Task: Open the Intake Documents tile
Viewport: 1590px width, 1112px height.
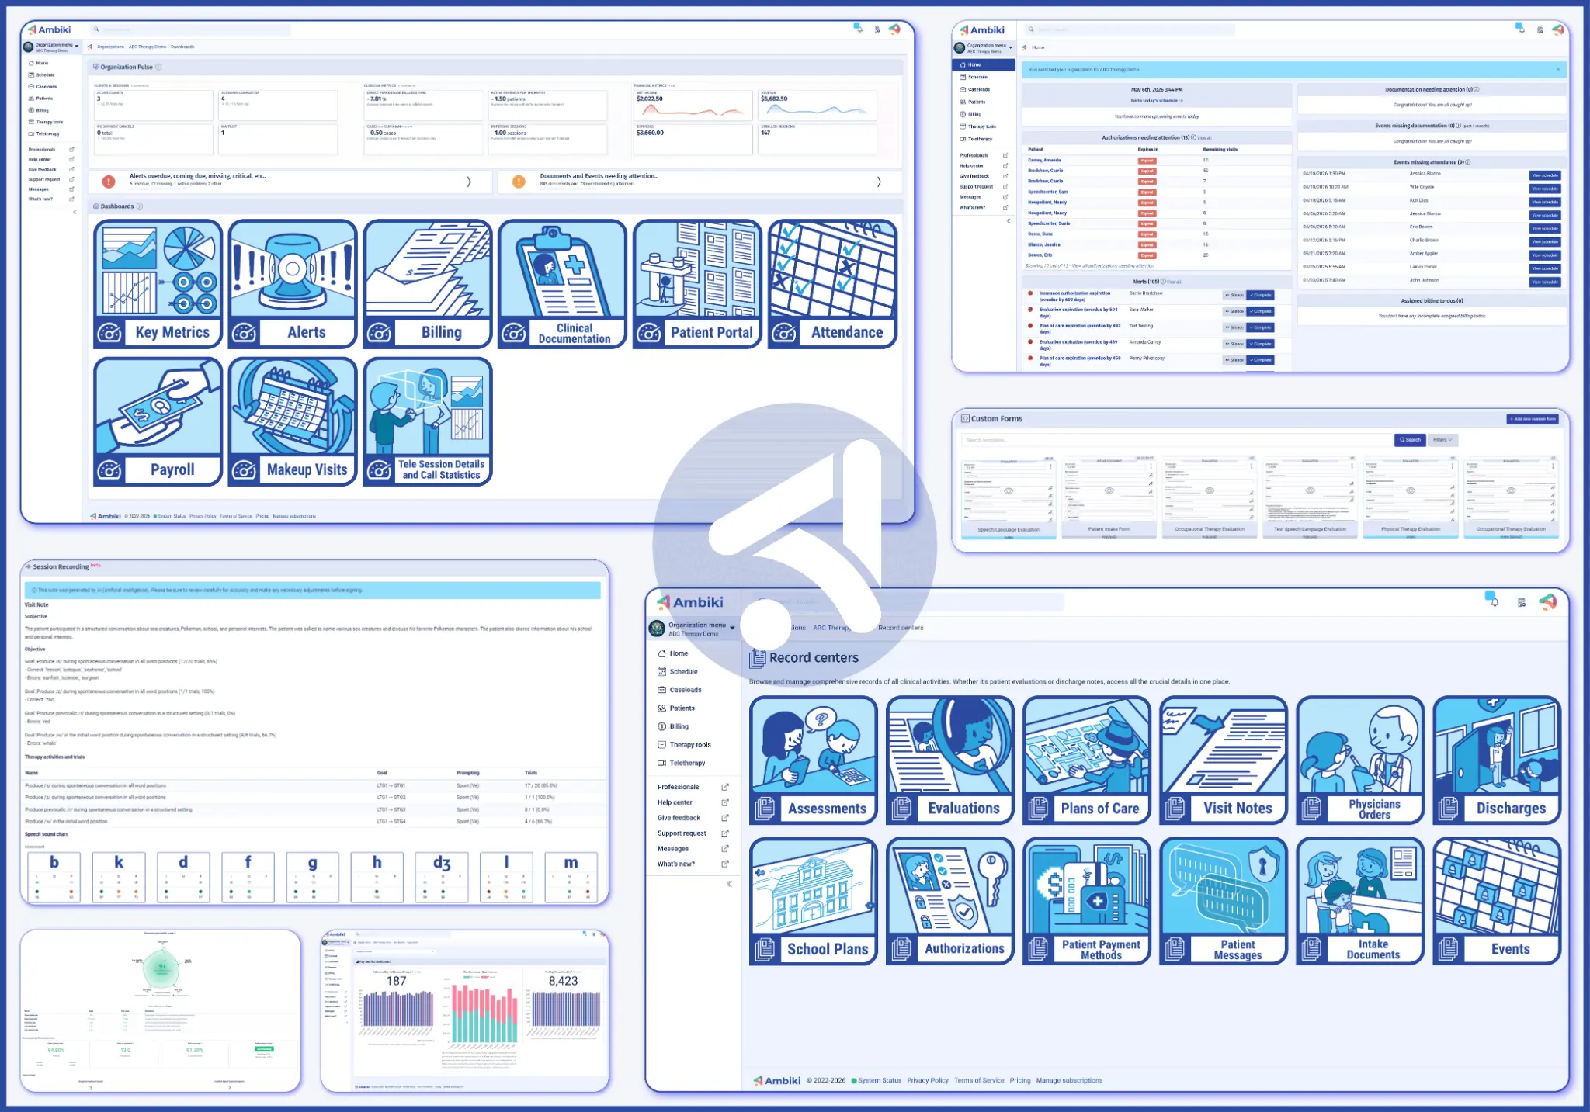Action: click(1360, 901)
